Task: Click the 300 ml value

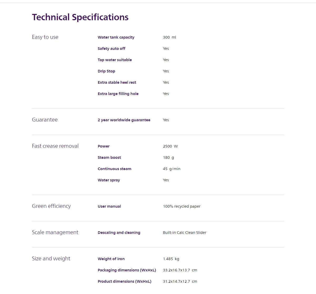Action: [169, 37]
